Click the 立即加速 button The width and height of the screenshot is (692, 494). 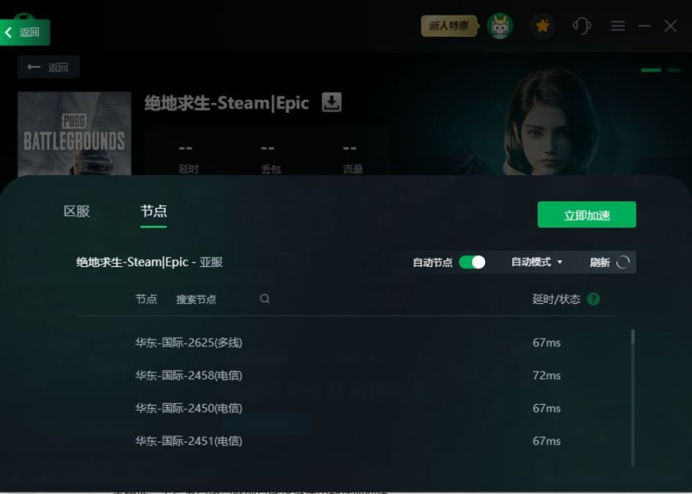click(x=587, y=214)
